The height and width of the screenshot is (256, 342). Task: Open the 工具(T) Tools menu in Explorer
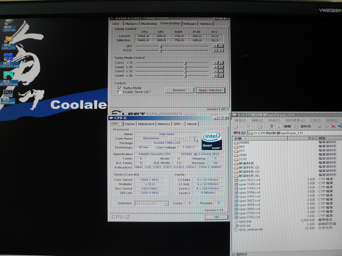[315, 120]
